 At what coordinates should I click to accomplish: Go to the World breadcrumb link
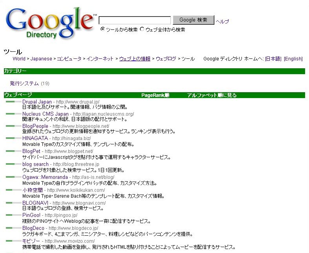coord(19,59)
